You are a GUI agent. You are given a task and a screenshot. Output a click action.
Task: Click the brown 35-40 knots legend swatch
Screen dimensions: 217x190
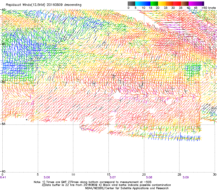185,4
